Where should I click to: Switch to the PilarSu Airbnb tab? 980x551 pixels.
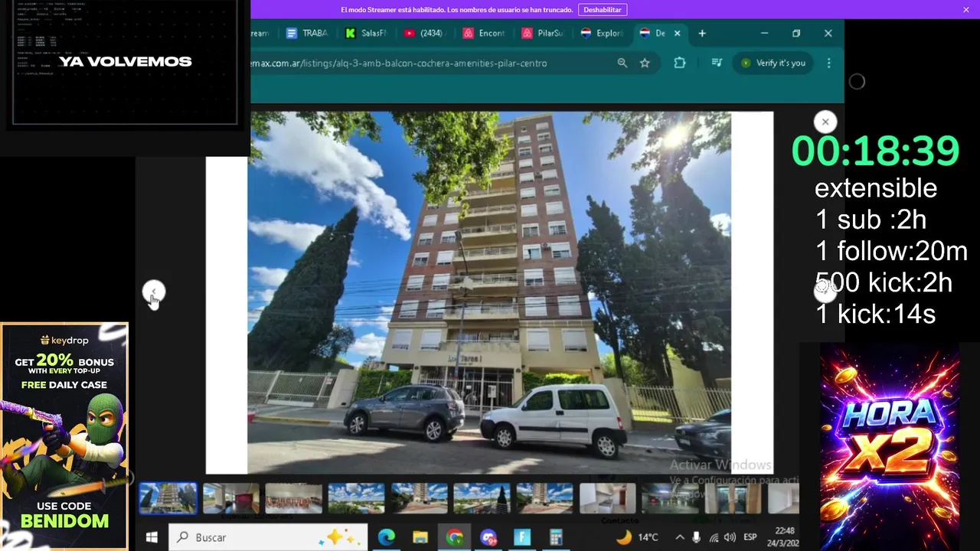pos(543,33)
